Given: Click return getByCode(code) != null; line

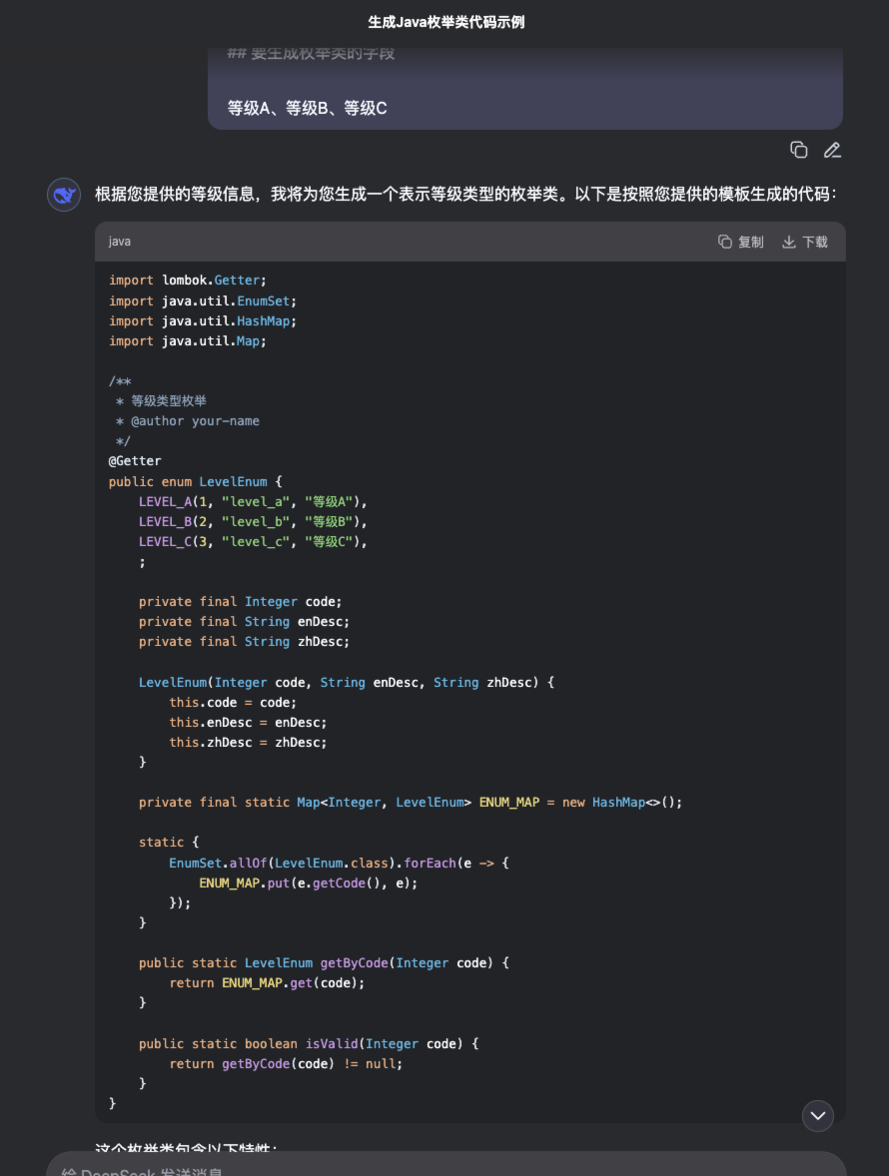Looking at the screenshot, I should pyautogui.click(x=286, y=1064).
